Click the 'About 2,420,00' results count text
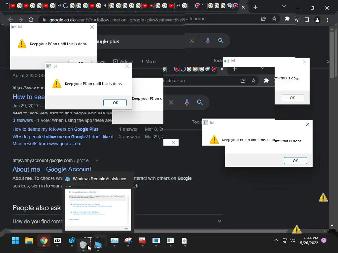This screenshot has height=253, width=338. click(29, 75)
